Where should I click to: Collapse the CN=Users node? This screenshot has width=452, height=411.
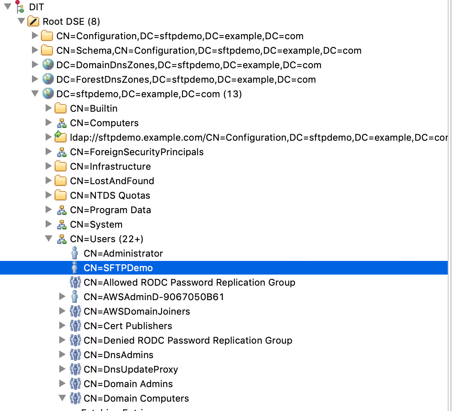coord(49,239)
